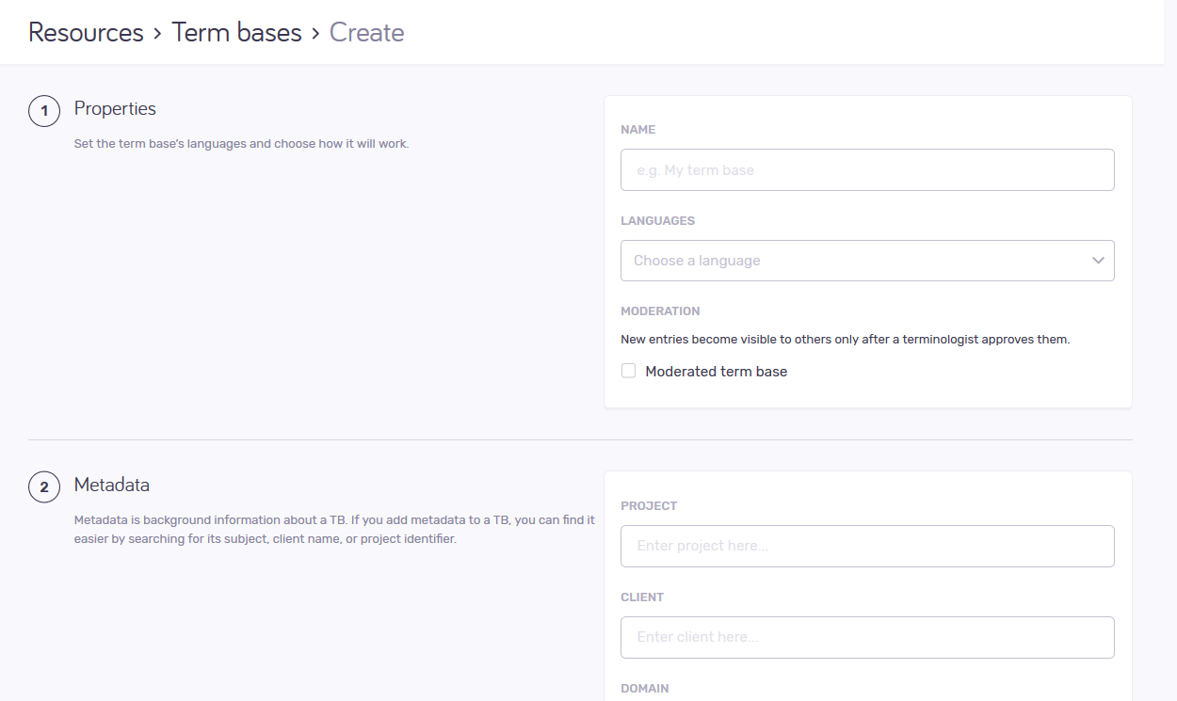Image resolution: width=1177 pixels, height=701 pixels.
Task: Click the numbered circle icon for step 1
Action: pos(44,110)
